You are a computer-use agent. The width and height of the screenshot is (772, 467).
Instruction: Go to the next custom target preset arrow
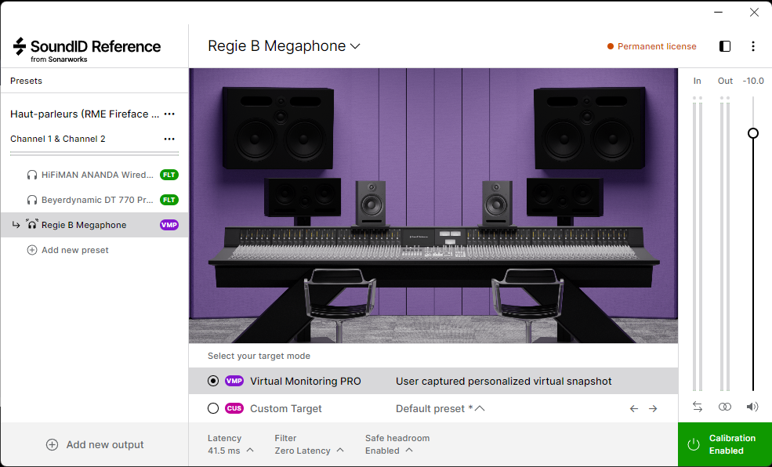[x=653, y=408]
